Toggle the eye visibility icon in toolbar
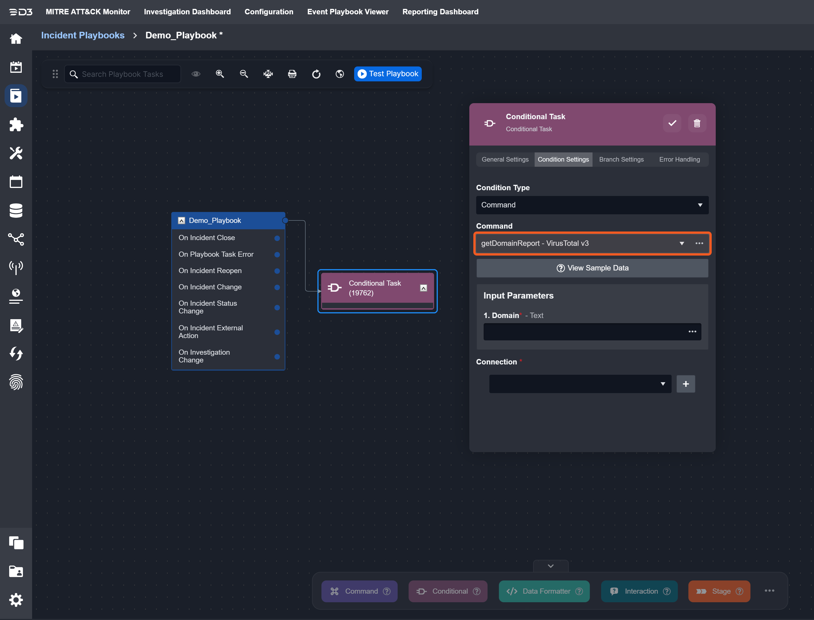This screenshot has width=814, height=620. (x=196, y=74)
